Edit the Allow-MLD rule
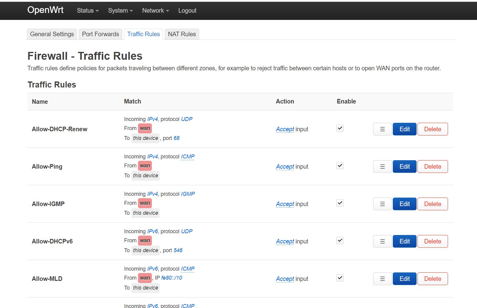 pyautogui.click(x=405, y=279)
